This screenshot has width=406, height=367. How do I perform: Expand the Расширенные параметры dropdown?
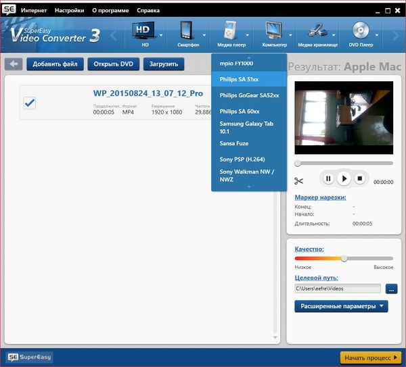pos(340,306)
